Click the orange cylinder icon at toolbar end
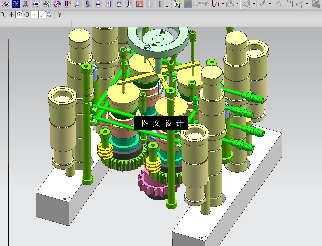The width and height of the screenshot is (322, 246). coord(160,4)
